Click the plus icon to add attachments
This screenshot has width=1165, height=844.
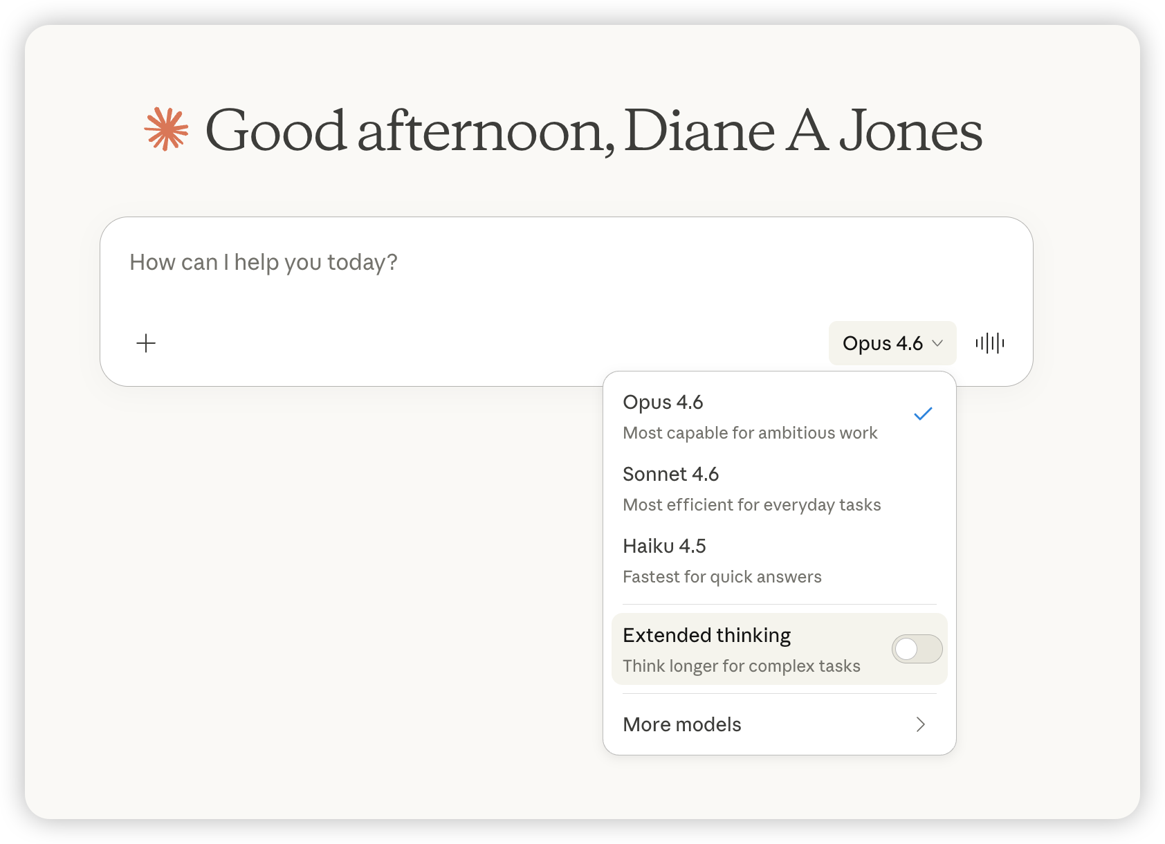146,343
